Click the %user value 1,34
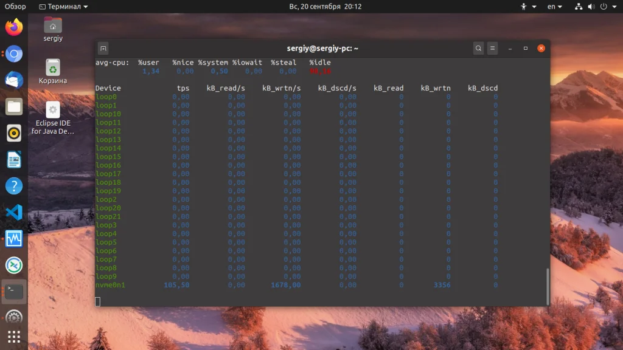Screen dimensions: 623x350 coord(151,71)
